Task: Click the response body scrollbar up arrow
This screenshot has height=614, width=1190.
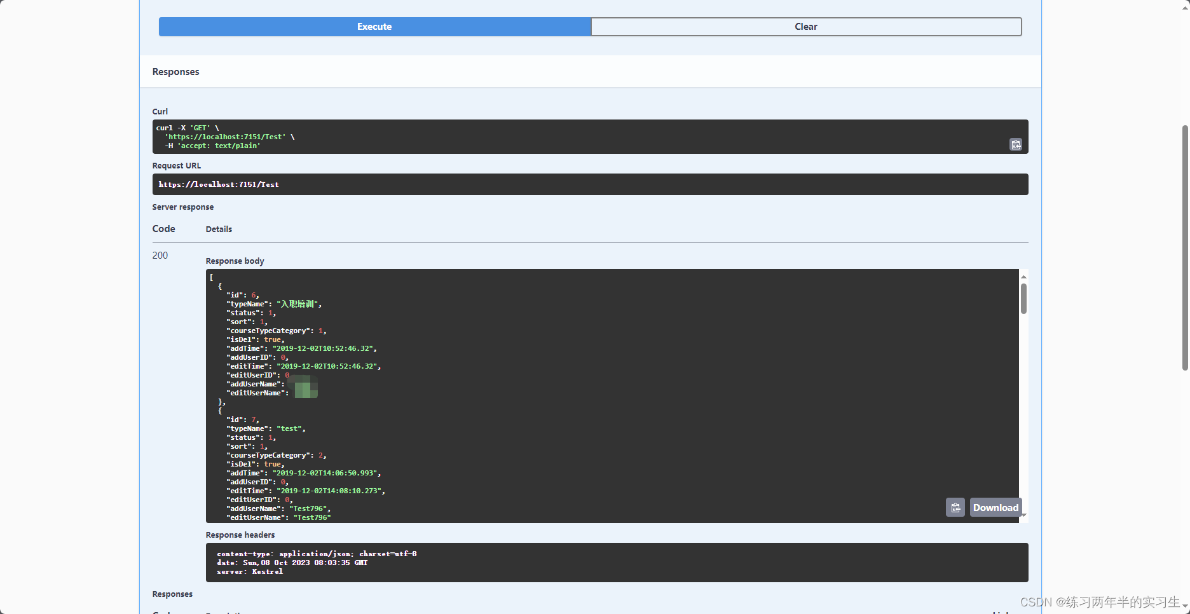Action: [x=1023, y=276]
